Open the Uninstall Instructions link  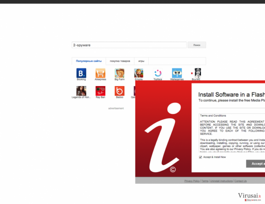222,181
